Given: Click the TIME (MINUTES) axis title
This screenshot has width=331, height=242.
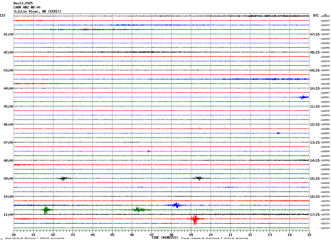Looking at the screenshot, I should (165, 238).
